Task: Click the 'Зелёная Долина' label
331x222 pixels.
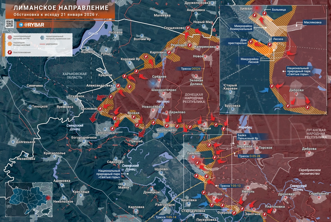Action: (196, 82)
